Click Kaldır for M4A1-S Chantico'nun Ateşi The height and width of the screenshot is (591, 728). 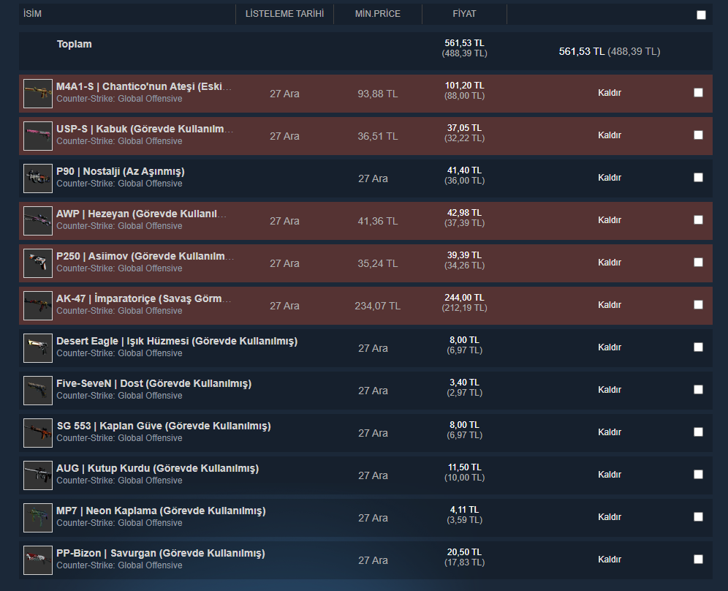pyautogui.click(x=609, y=93)
